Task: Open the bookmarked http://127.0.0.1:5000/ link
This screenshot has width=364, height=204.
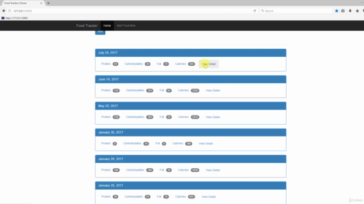Action: 15,18
